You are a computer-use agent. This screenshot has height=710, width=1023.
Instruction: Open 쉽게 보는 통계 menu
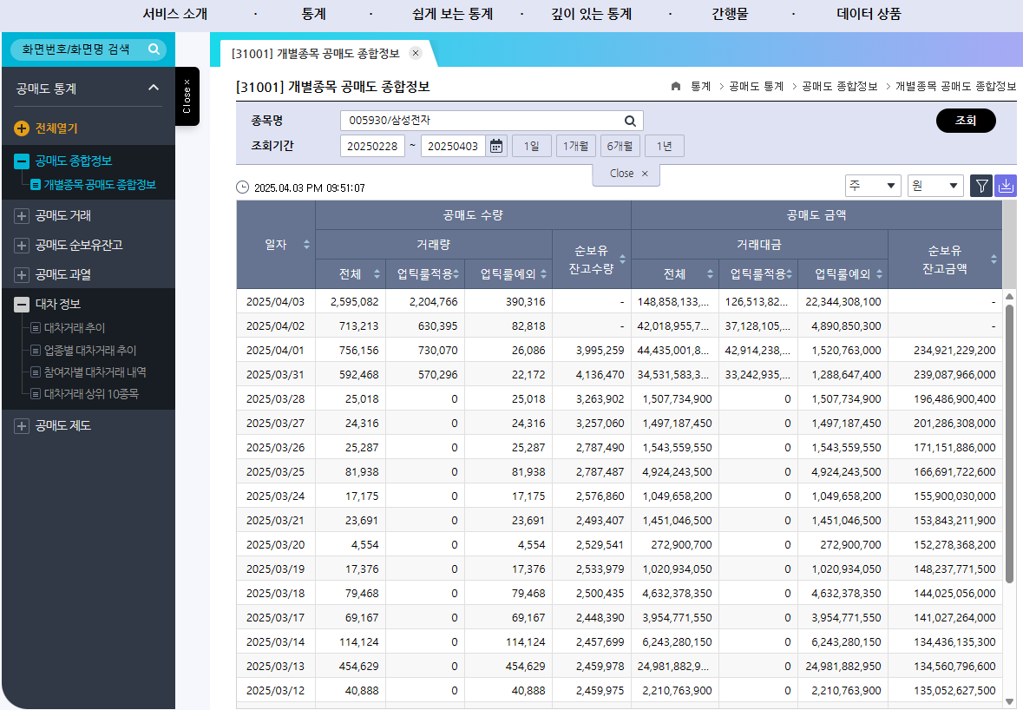tap(452, 14)
